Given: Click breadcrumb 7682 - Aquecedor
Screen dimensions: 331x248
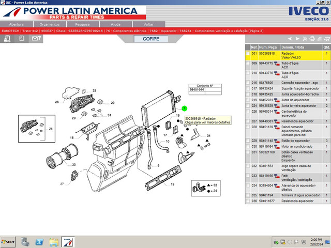Looking at the screenshot, I should 163,31.
